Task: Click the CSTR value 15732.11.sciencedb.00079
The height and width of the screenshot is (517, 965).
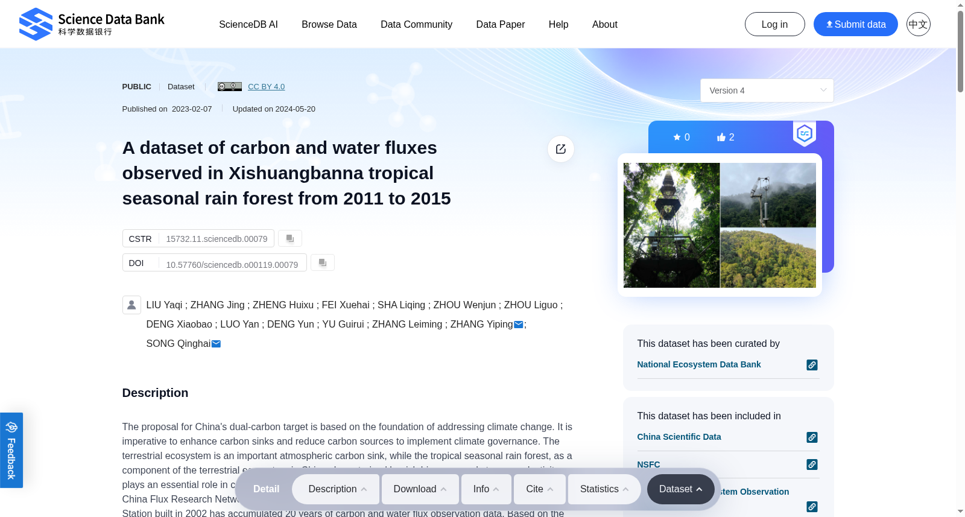Action: [x=217, y=239]
